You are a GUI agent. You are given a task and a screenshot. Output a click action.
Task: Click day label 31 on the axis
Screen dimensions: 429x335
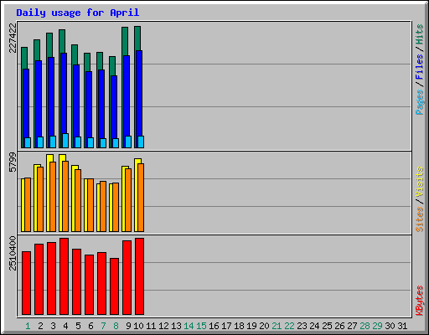pos(402,326)
